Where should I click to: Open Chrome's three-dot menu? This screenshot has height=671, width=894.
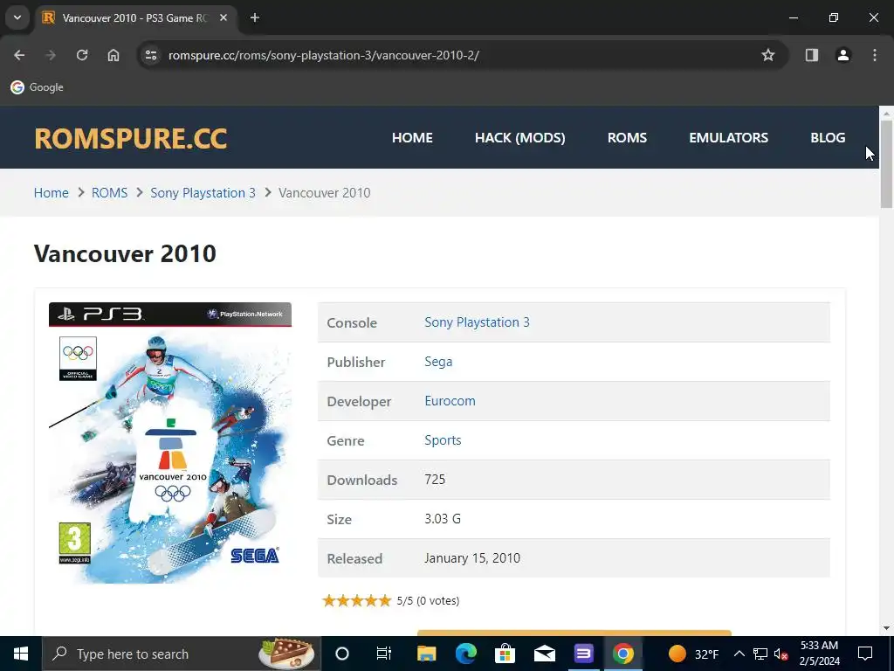click(875, 55)
